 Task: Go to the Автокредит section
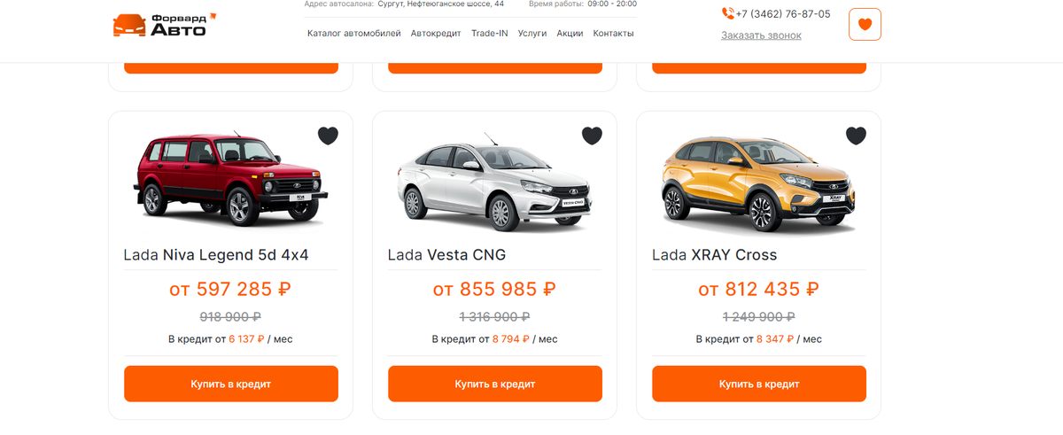(436, 34)
